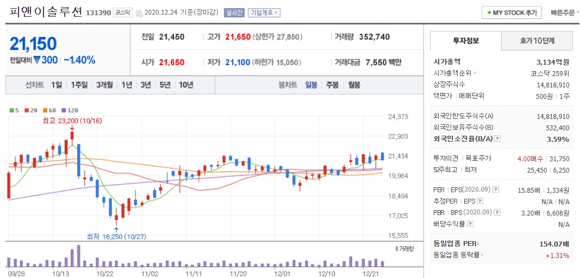Select the 10년 line chart period
The image size is (580, 278).
tap(186, 85)
